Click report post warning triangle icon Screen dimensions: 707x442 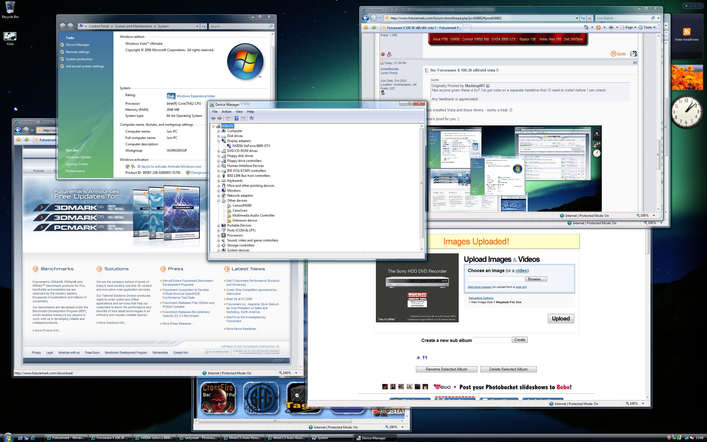coord(389,54)
